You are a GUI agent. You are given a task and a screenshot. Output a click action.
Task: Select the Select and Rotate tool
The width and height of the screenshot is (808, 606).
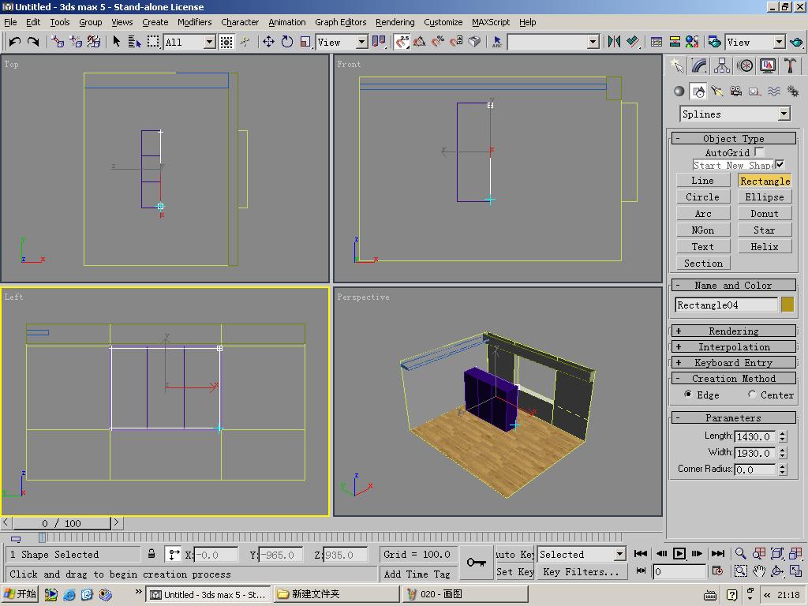pyautogui.click(x=287, y=42)
